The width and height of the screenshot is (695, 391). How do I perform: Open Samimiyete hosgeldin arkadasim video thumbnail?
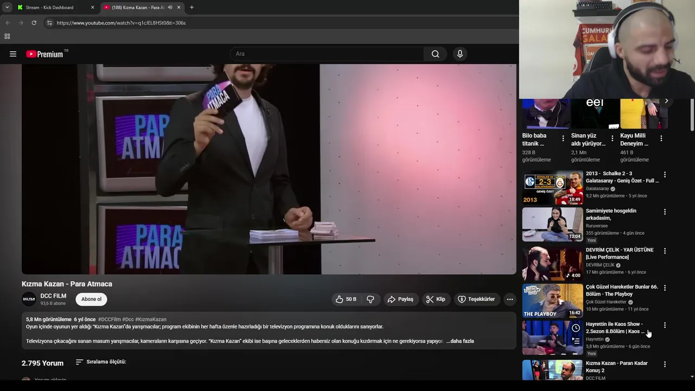coord(552,224)
